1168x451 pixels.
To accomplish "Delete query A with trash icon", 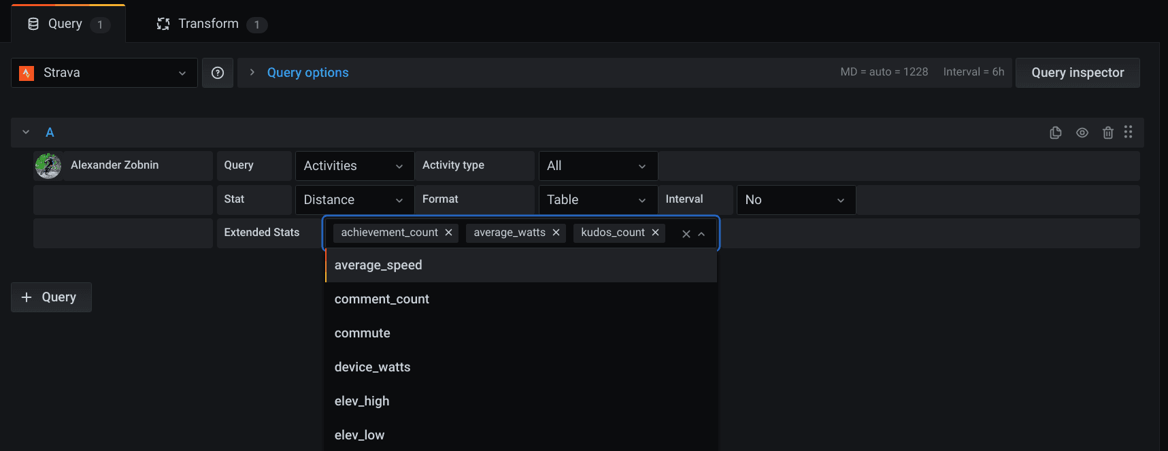I will 1108,133.
